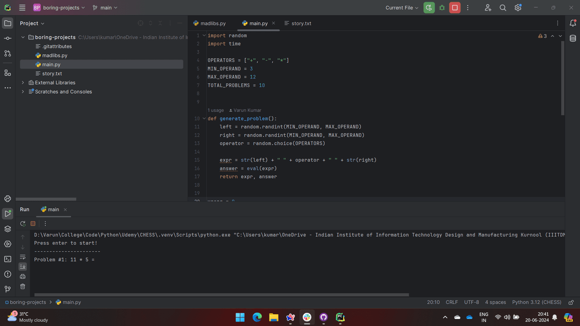Click the horizontal scrollbar in Run console
The width and height of the screenshot is (580, 326).
pos(222,295)
